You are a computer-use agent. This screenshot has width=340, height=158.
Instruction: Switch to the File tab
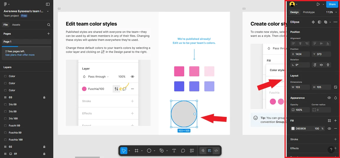6,25
